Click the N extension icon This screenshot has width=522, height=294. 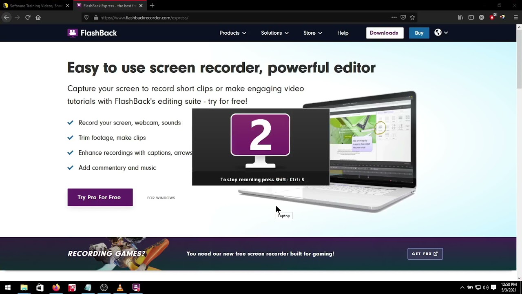click(x=482, y=18)
